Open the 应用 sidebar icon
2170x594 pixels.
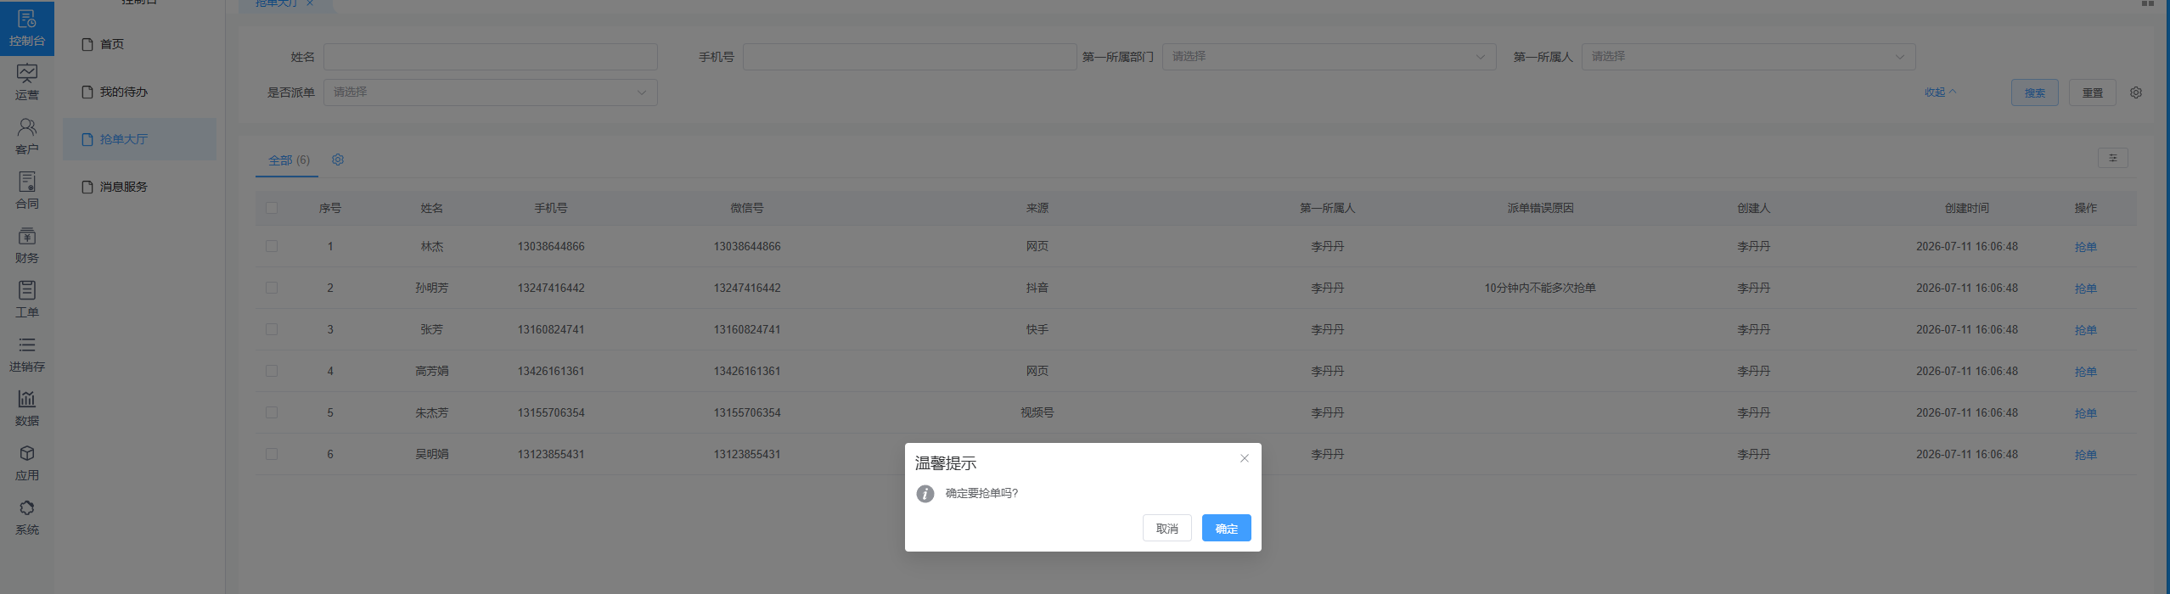pos(27,462)
